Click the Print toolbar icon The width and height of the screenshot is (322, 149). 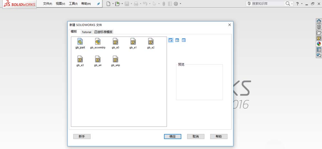(x=136, y=4)
